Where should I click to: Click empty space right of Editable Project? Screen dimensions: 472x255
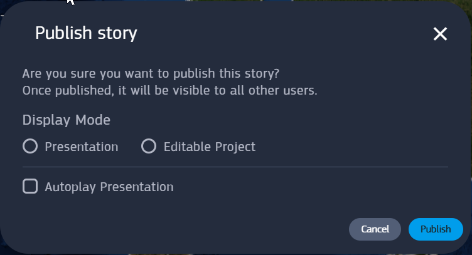[x=351, y=147]
